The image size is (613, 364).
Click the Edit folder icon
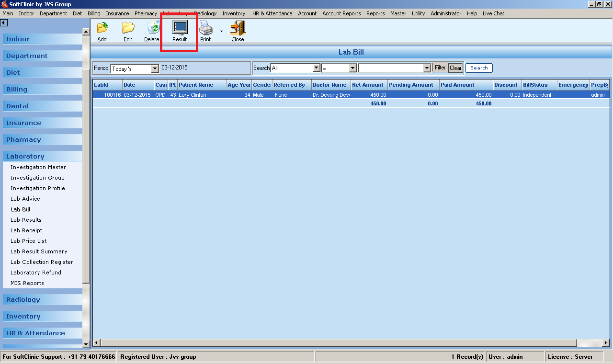pos(128,29)
